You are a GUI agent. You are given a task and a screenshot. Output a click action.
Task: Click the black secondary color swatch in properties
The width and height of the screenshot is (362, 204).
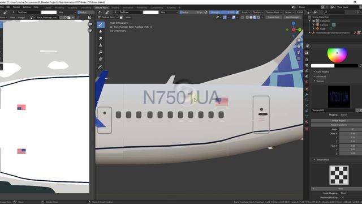346,66
